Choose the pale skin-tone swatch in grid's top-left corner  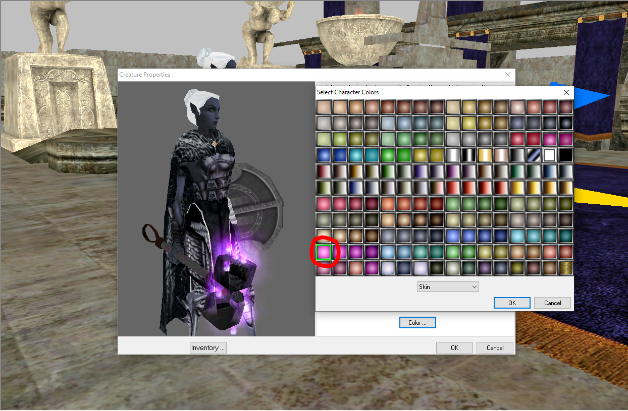(323, 106)
